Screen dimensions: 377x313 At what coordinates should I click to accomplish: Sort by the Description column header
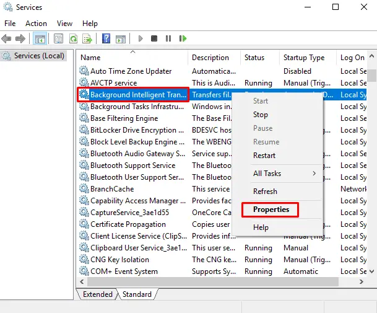click(214, 58)
